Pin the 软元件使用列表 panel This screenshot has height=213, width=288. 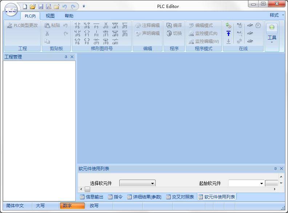tap(275, 168)
